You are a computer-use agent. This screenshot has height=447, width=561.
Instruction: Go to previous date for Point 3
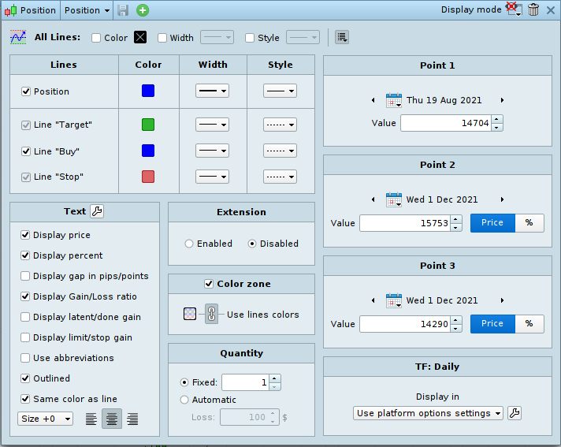(x=373, y=300)
